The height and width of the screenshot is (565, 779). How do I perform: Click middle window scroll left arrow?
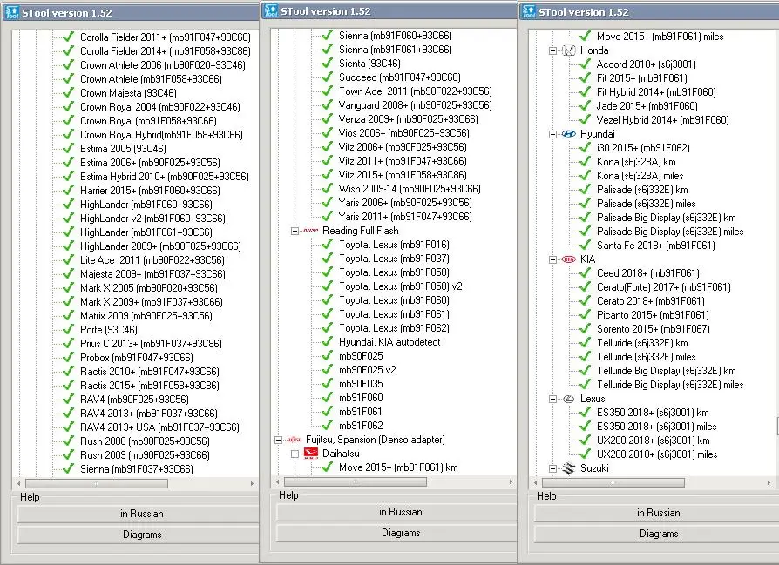pyautogui.click(x=278, y=481)
